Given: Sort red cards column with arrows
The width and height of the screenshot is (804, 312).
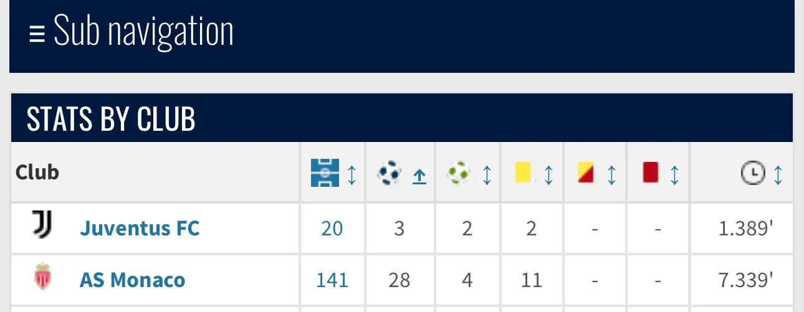Looking at the screenshot, I should click(x=674, y=175).
